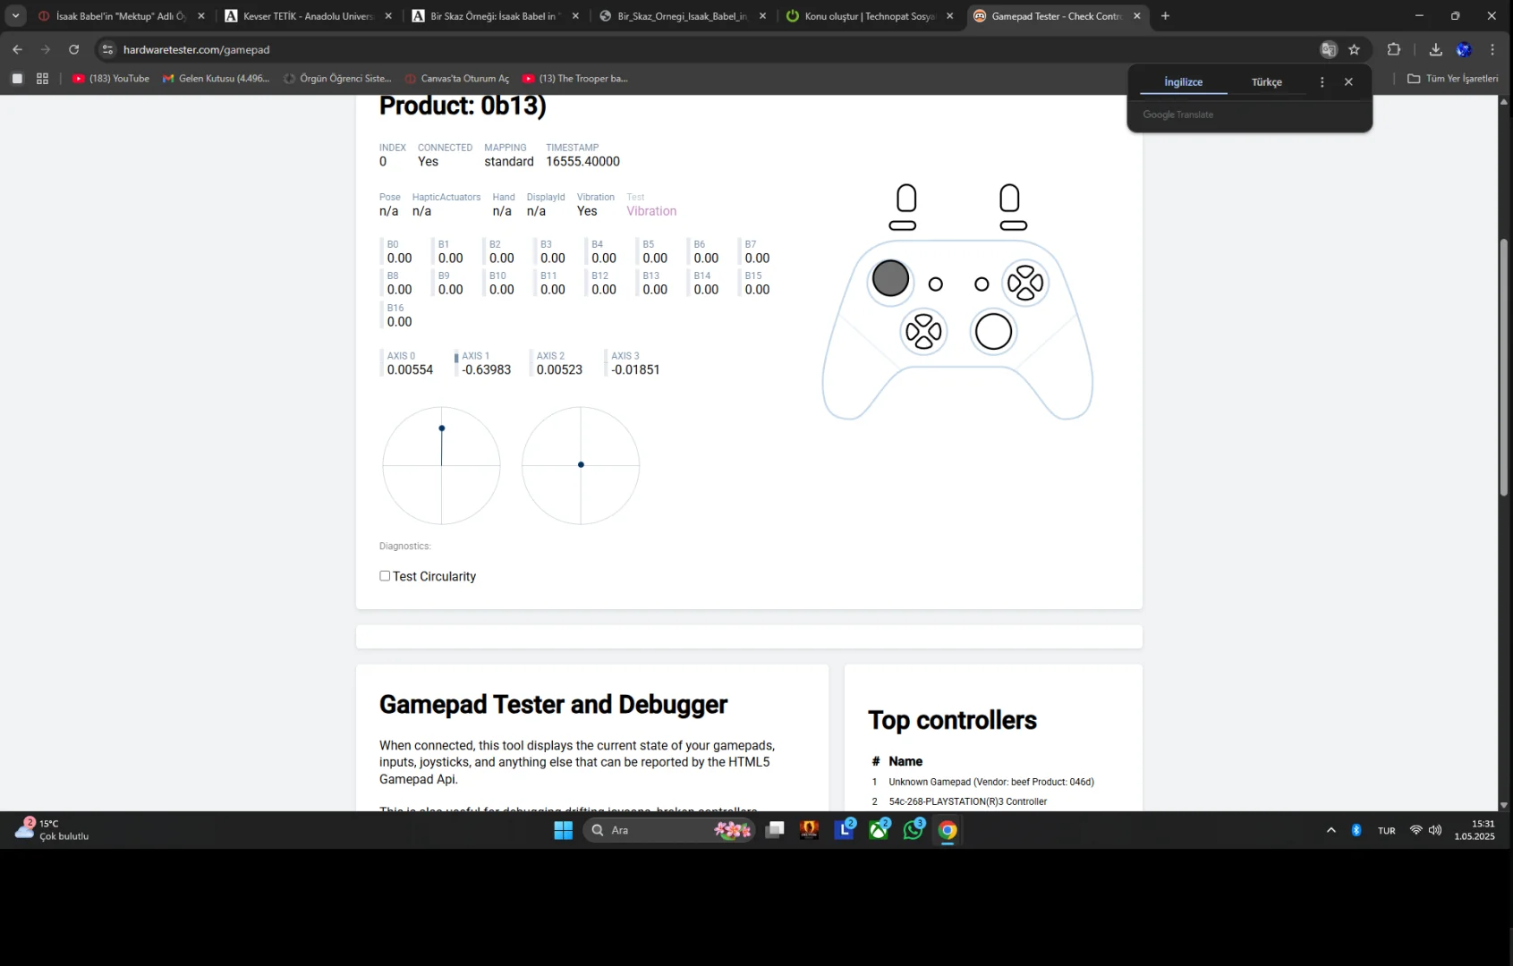
Task: Select Türkçe in the translate popup
Action: coord(1266,82)
